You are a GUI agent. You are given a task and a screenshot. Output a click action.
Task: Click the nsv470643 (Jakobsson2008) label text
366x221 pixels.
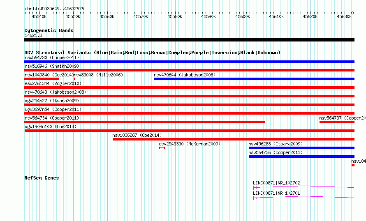(x=56, y=92)
